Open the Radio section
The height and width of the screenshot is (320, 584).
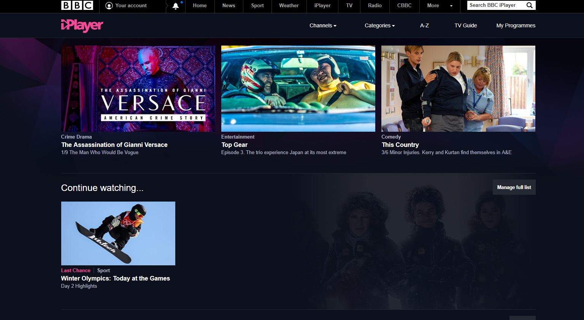tap(375, 6)
